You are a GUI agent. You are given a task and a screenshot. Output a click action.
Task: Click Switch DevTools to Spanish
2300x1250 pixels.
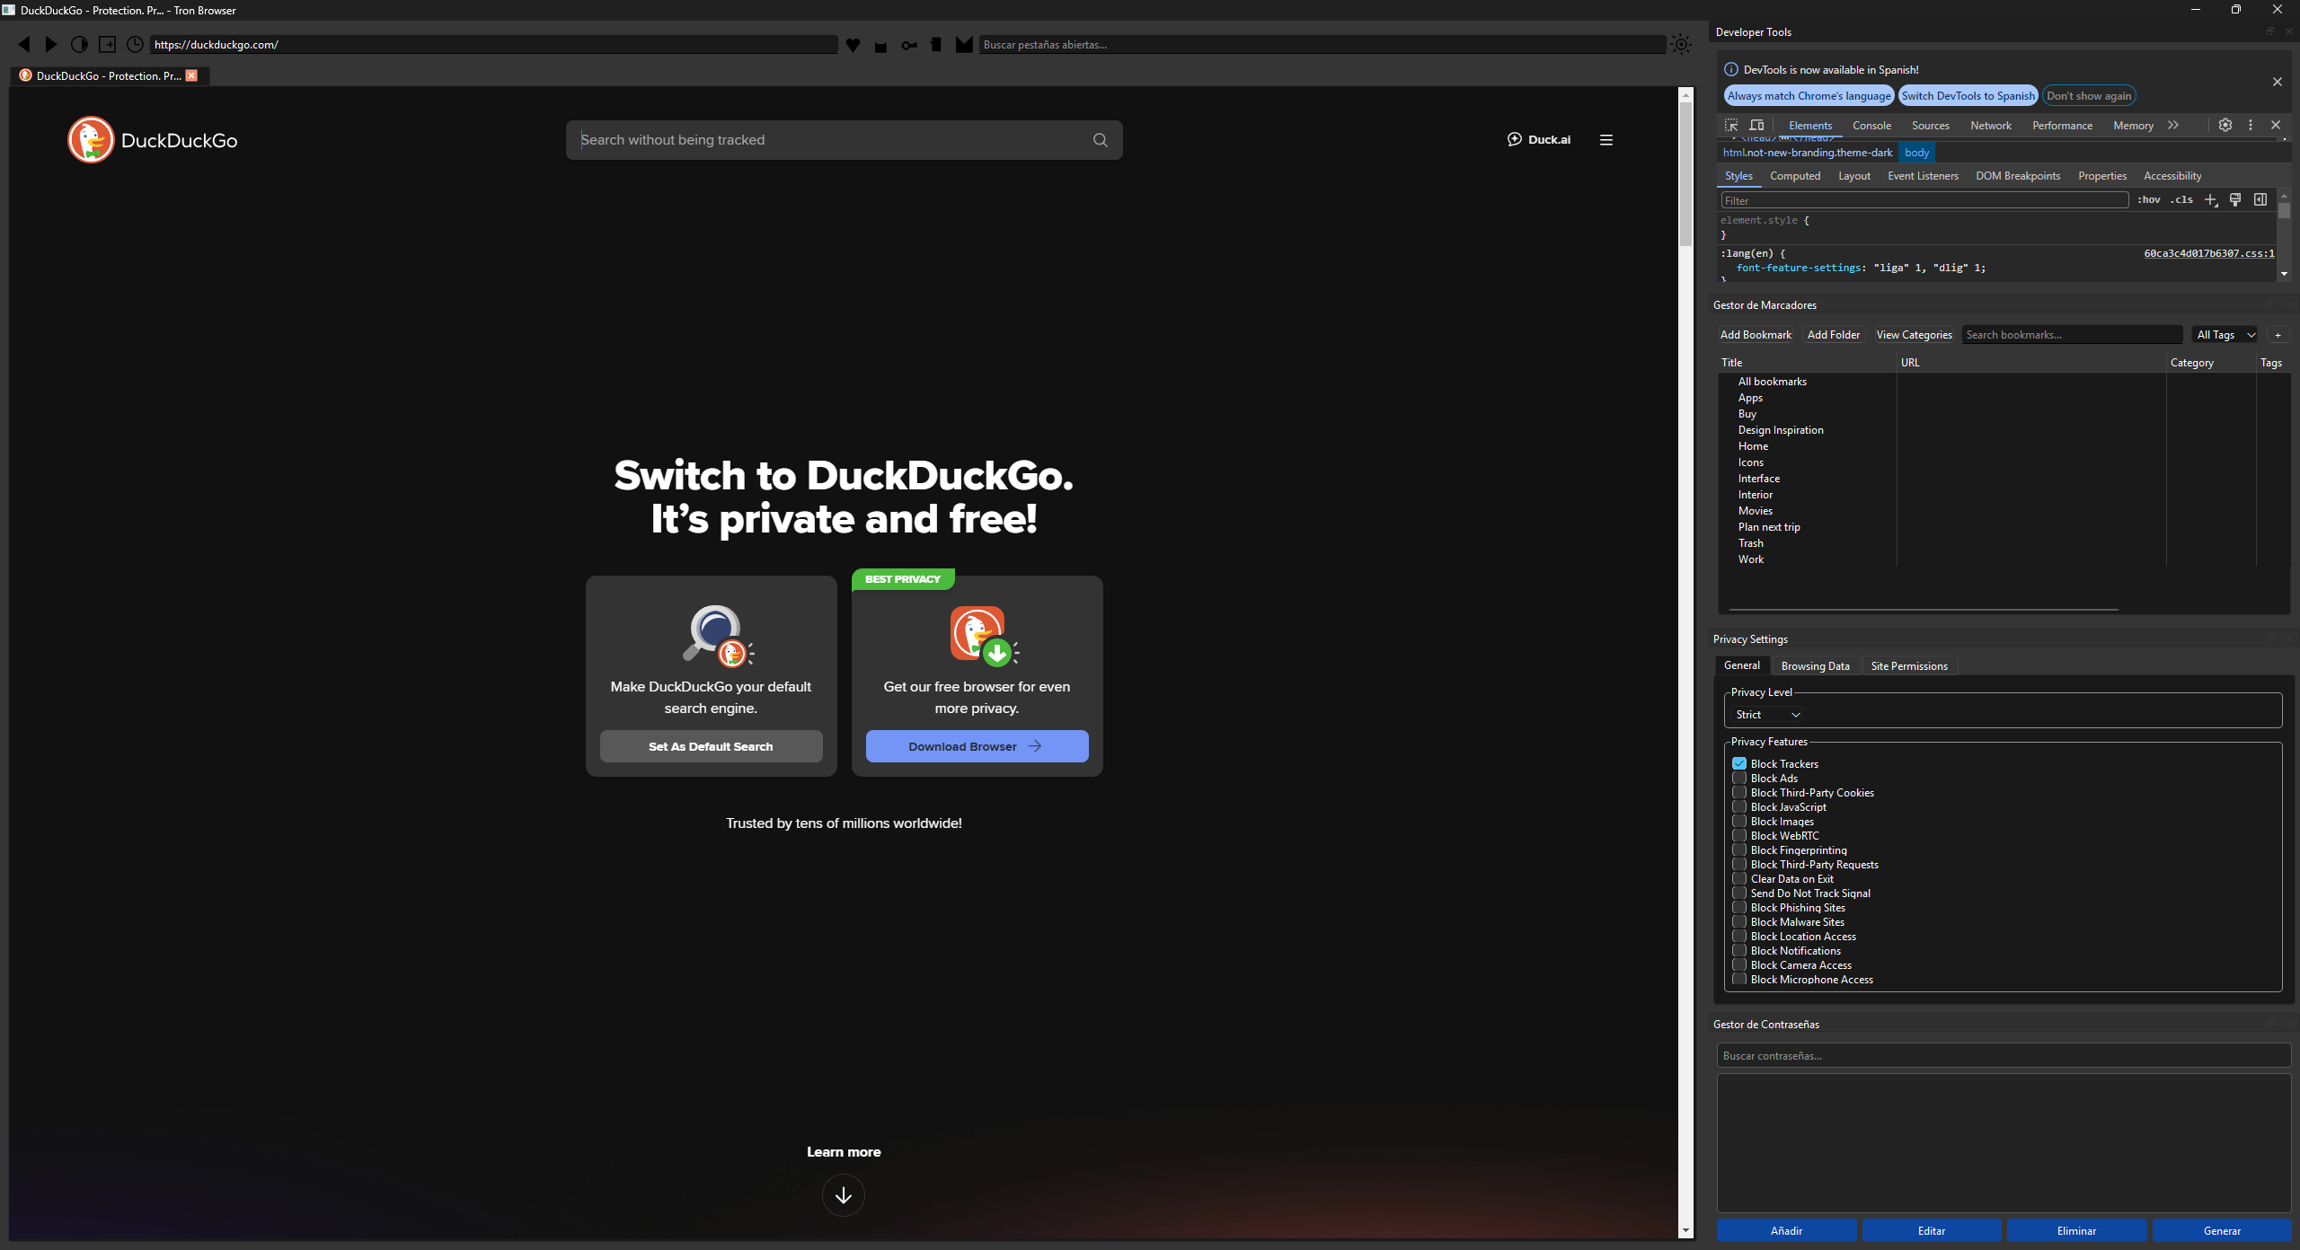pos(1968,96)
